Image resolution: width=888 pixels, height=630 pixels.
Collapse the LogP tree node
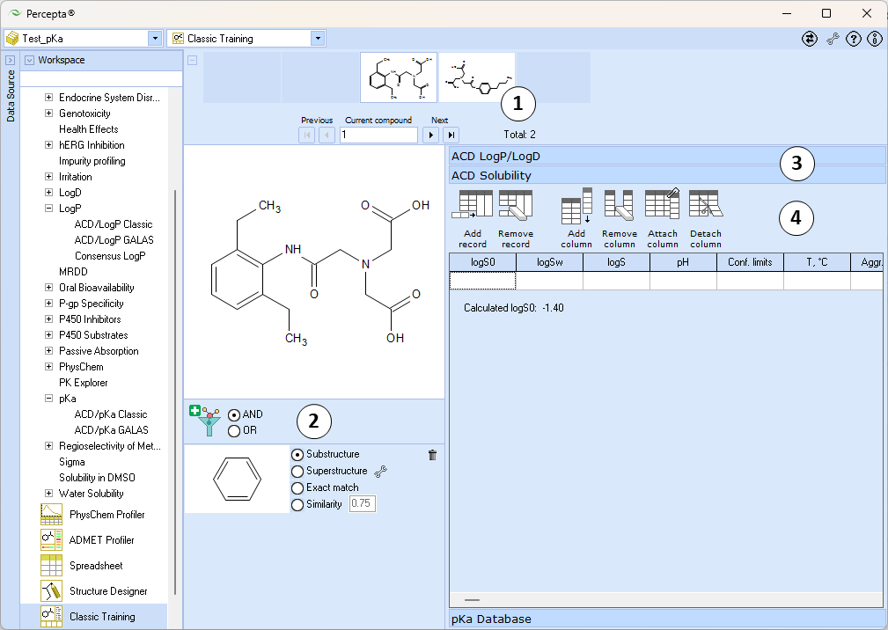coord(48,208)
